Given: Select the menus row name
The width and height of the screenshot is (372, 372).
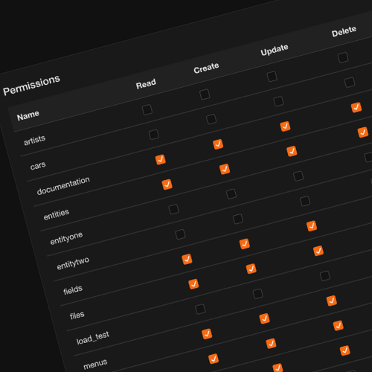Looking at the screenshot, I should 95,364.
